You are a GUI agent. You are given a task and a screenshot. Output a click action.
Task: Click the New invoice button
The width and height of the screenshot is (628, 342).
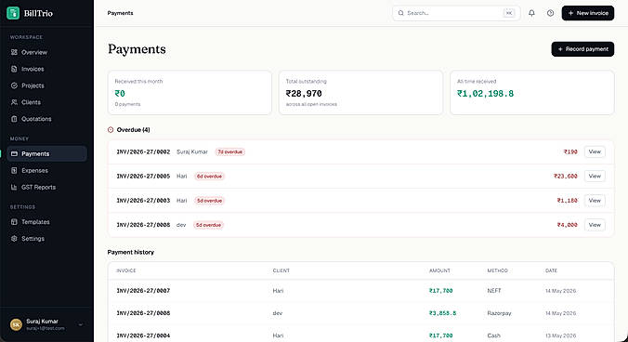click(x=587, y=13)
